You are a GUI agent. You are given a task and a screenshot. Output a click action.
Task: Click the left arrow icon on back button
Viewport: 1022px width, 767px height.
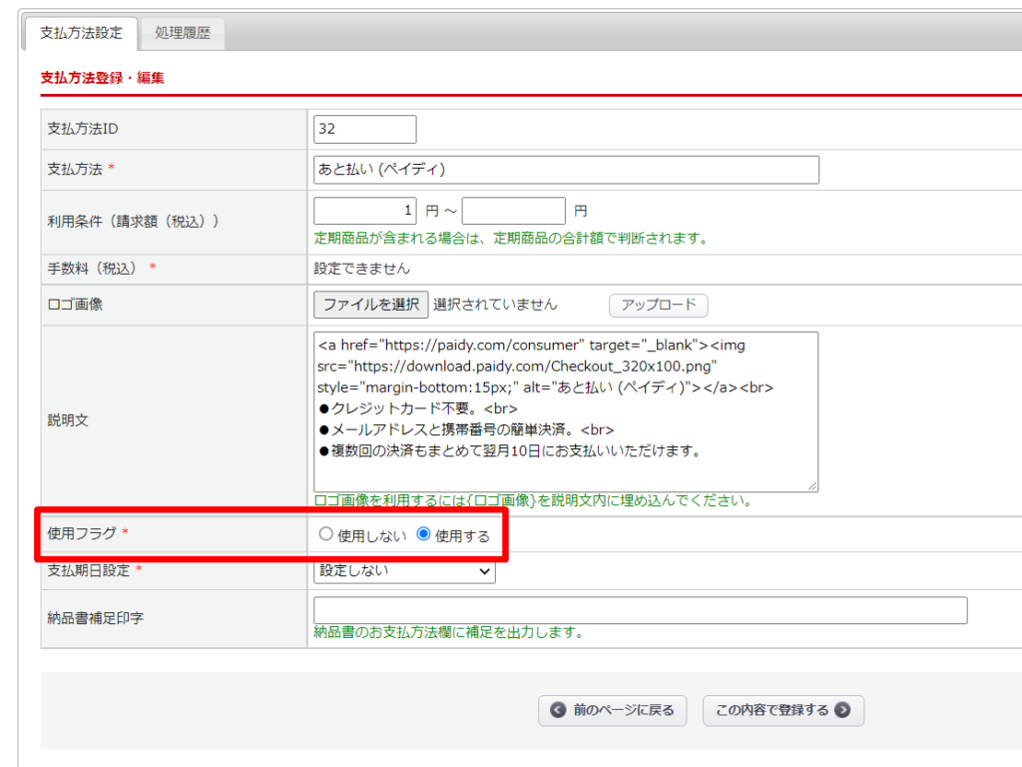click(558, 711)
